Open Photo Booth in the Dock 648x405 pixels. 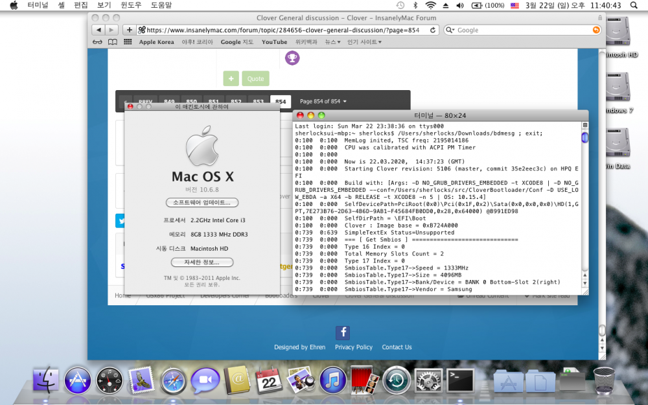(364, 380)
